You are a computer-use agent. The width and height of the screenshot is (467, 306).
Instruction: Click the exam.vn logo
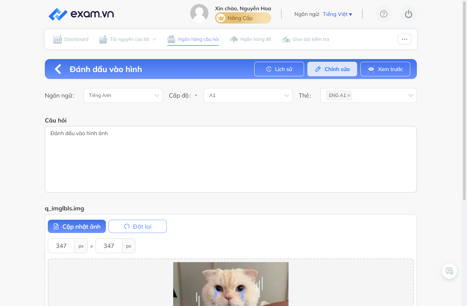[x=81, y=14]
